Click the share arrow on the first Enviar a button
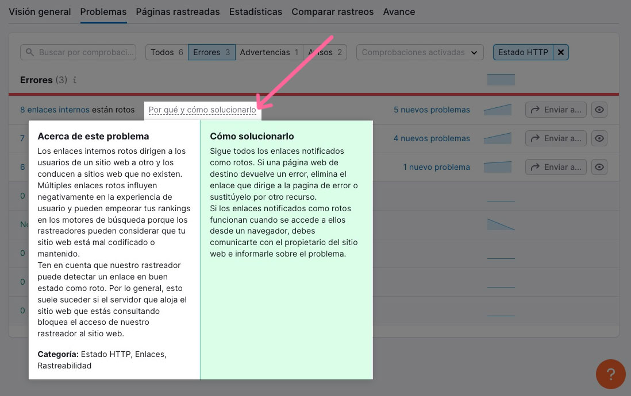631x396 pixels. [x=536, y=110]
